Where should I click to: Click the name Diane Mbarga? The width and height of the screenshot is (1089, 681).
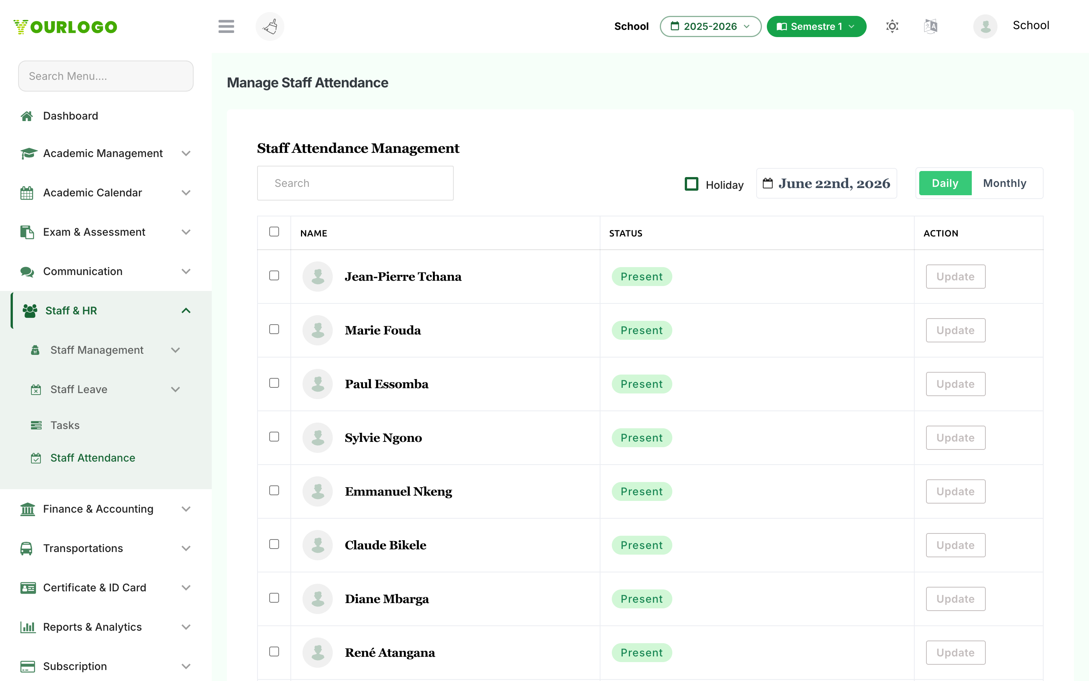[x=386, y=599]
